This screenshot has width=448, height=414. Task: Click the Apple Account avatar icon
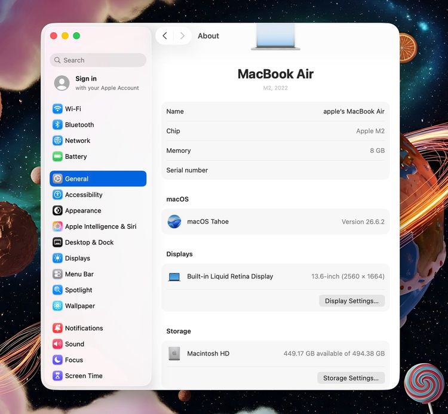[x=62, y=83]
